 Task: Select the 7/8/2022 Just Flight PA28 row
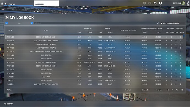94,84
